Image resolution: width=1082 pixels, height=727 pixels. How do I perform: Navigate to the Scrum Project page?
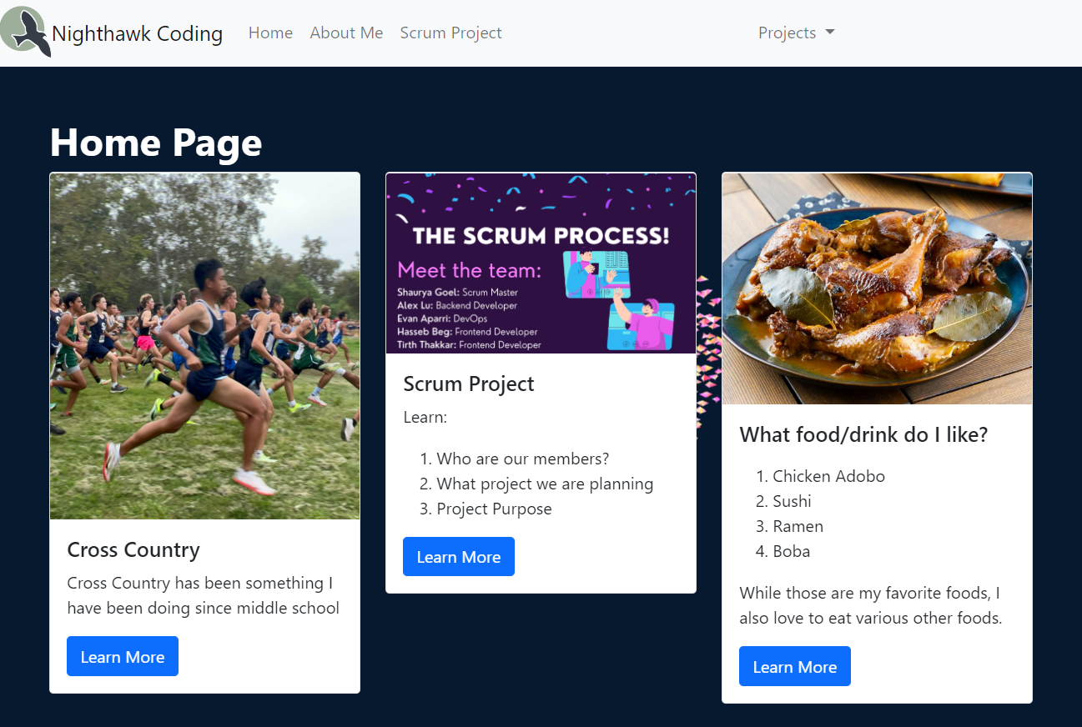tap(450, 33)
